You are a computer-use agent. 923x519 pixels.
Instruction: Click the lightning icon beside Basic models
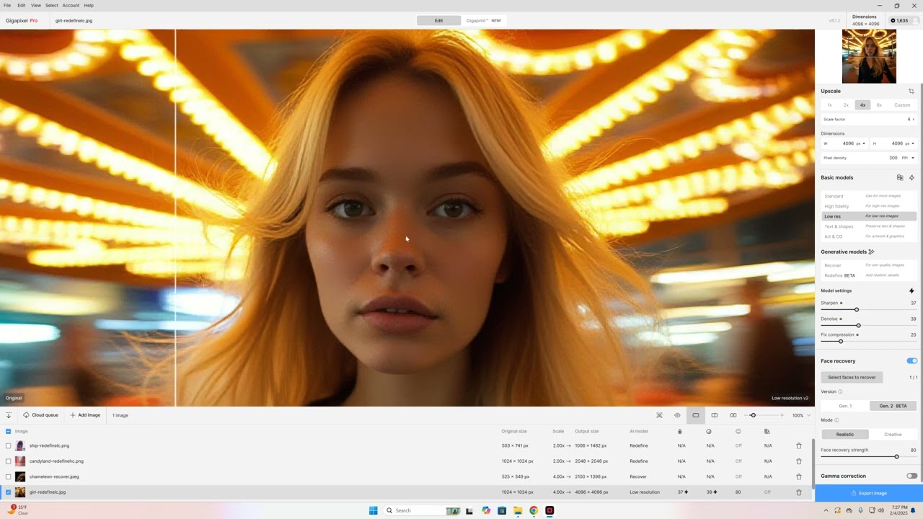(x=911, y=177)
